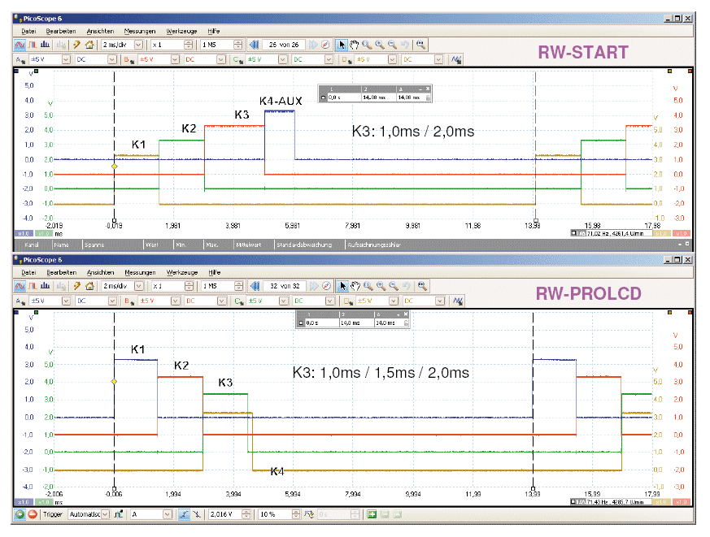Start capture with the green Go button
This screenshot has height=537, width=710.
point(20,514)
